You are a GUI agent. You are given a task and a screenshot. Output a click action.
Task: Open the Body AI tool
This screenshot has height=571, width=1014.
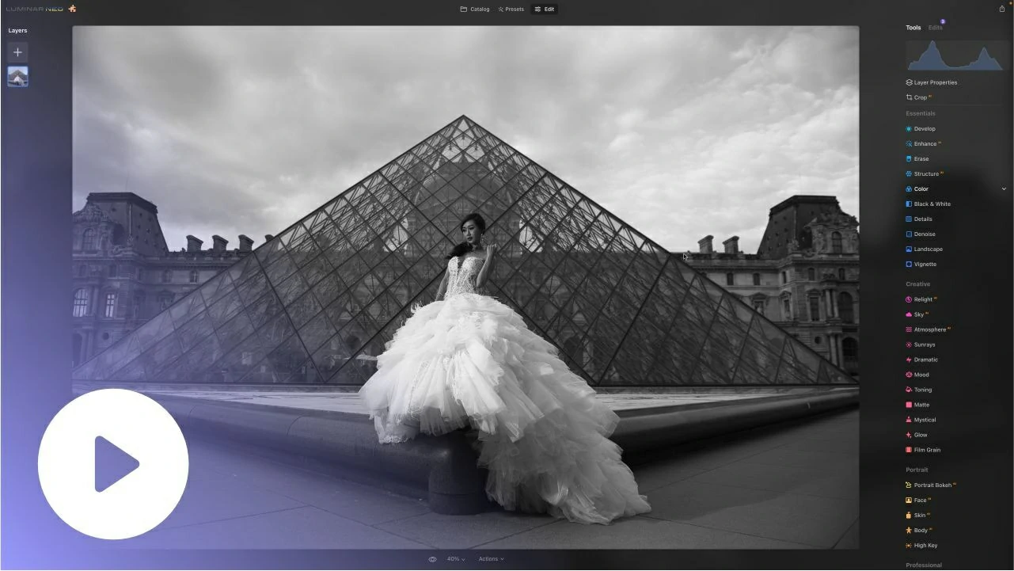pos(920,530)
